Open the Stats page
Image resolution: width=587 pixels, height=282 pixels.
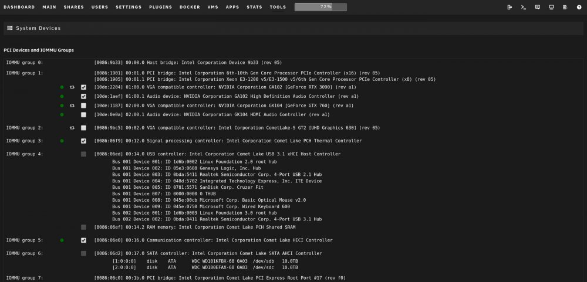255,7
